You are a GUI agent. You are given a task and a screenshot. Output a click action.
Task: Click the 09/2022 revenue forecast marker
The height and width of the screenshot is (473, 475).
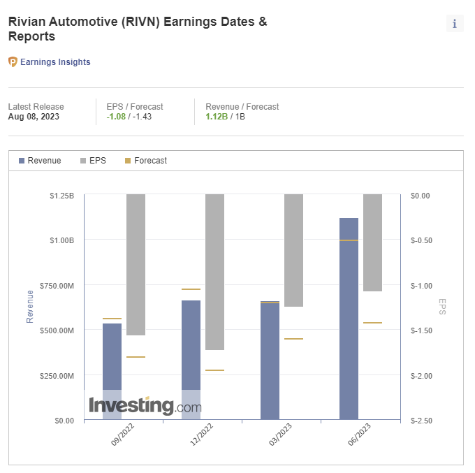pyautogui.click(x=112, y=319)
